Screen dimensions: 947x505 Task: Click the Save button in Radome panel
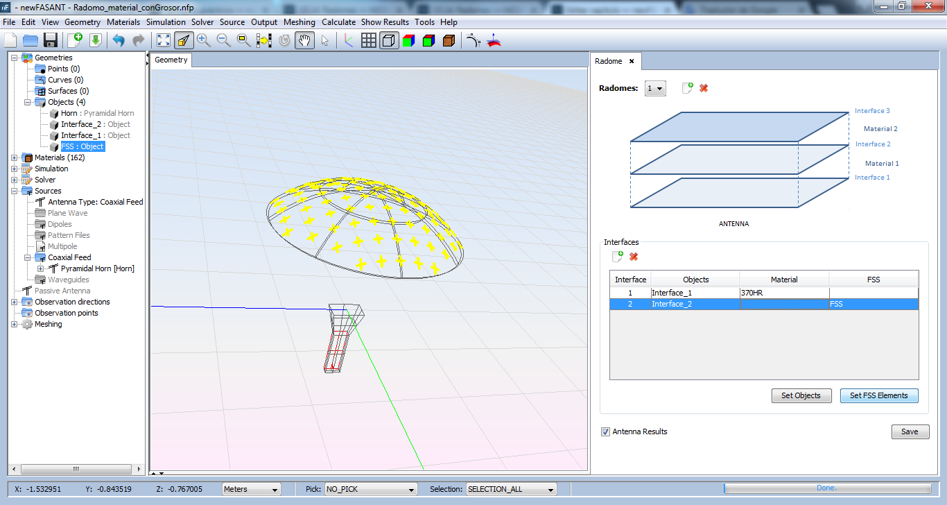(x=909, y=431)
